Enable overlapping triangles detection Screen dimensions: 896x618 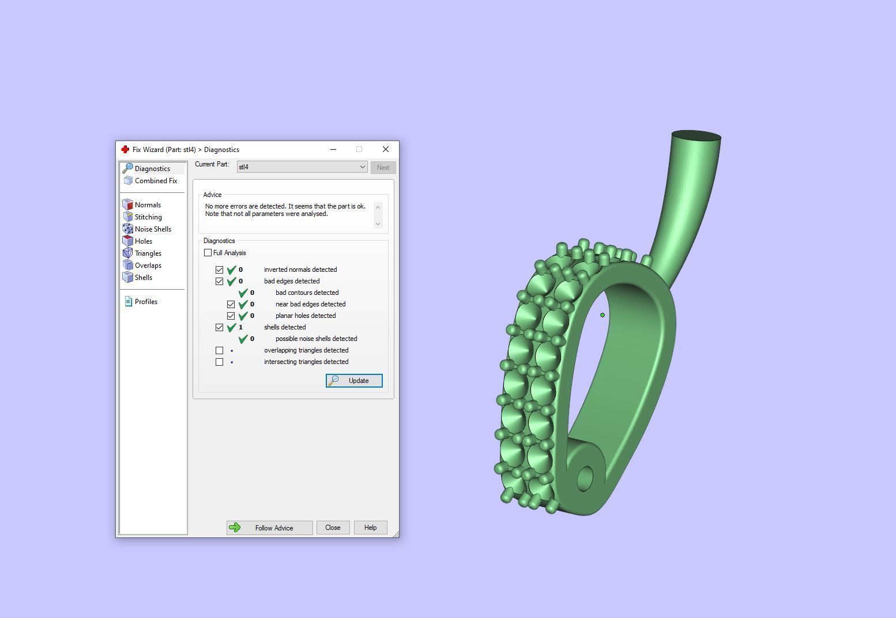click(219, 350)
